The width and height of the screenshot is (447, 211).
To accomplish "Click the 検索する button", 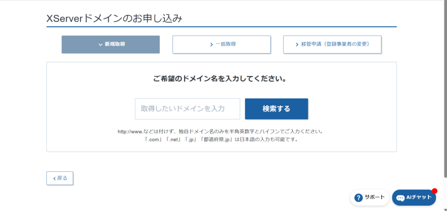I will coord(276,109).
